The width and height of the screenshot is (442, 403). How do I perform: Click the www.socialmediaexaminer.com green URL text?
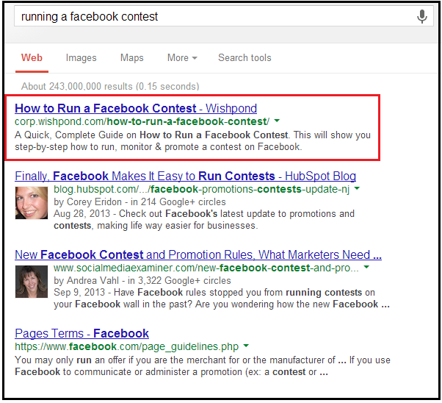tap(206, 268)
